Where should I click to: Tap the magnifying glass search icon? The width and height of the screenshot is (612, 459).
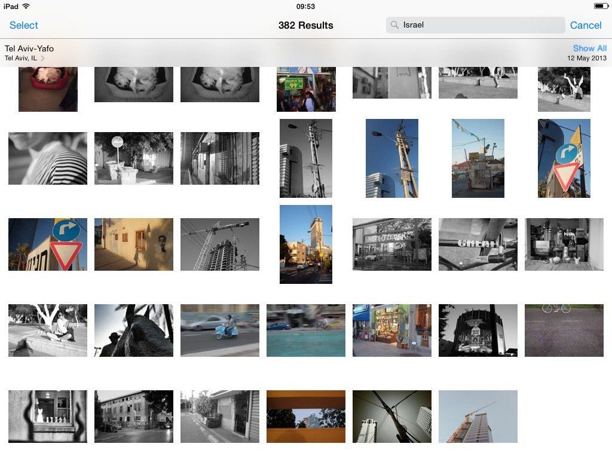[394, 25]
